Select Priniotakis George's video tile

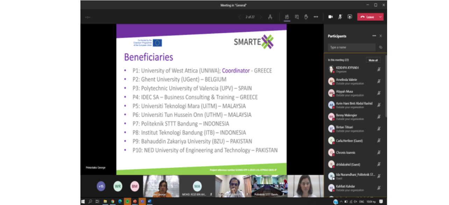click(x=161, y=186)
